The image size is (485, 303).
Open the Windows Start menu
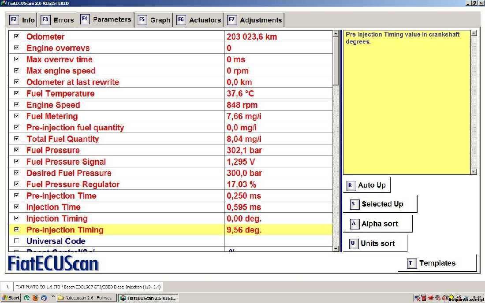pos(11,298)
